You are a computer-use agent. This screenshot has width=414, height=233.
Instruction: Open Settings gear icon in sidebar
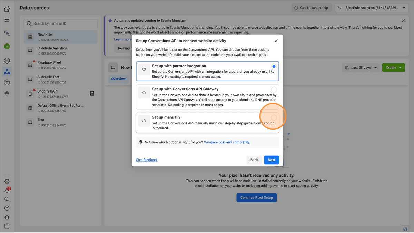point(7,182)
